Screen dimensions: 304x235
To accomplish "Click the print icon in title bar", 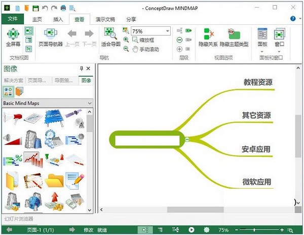I will (63, 8).
